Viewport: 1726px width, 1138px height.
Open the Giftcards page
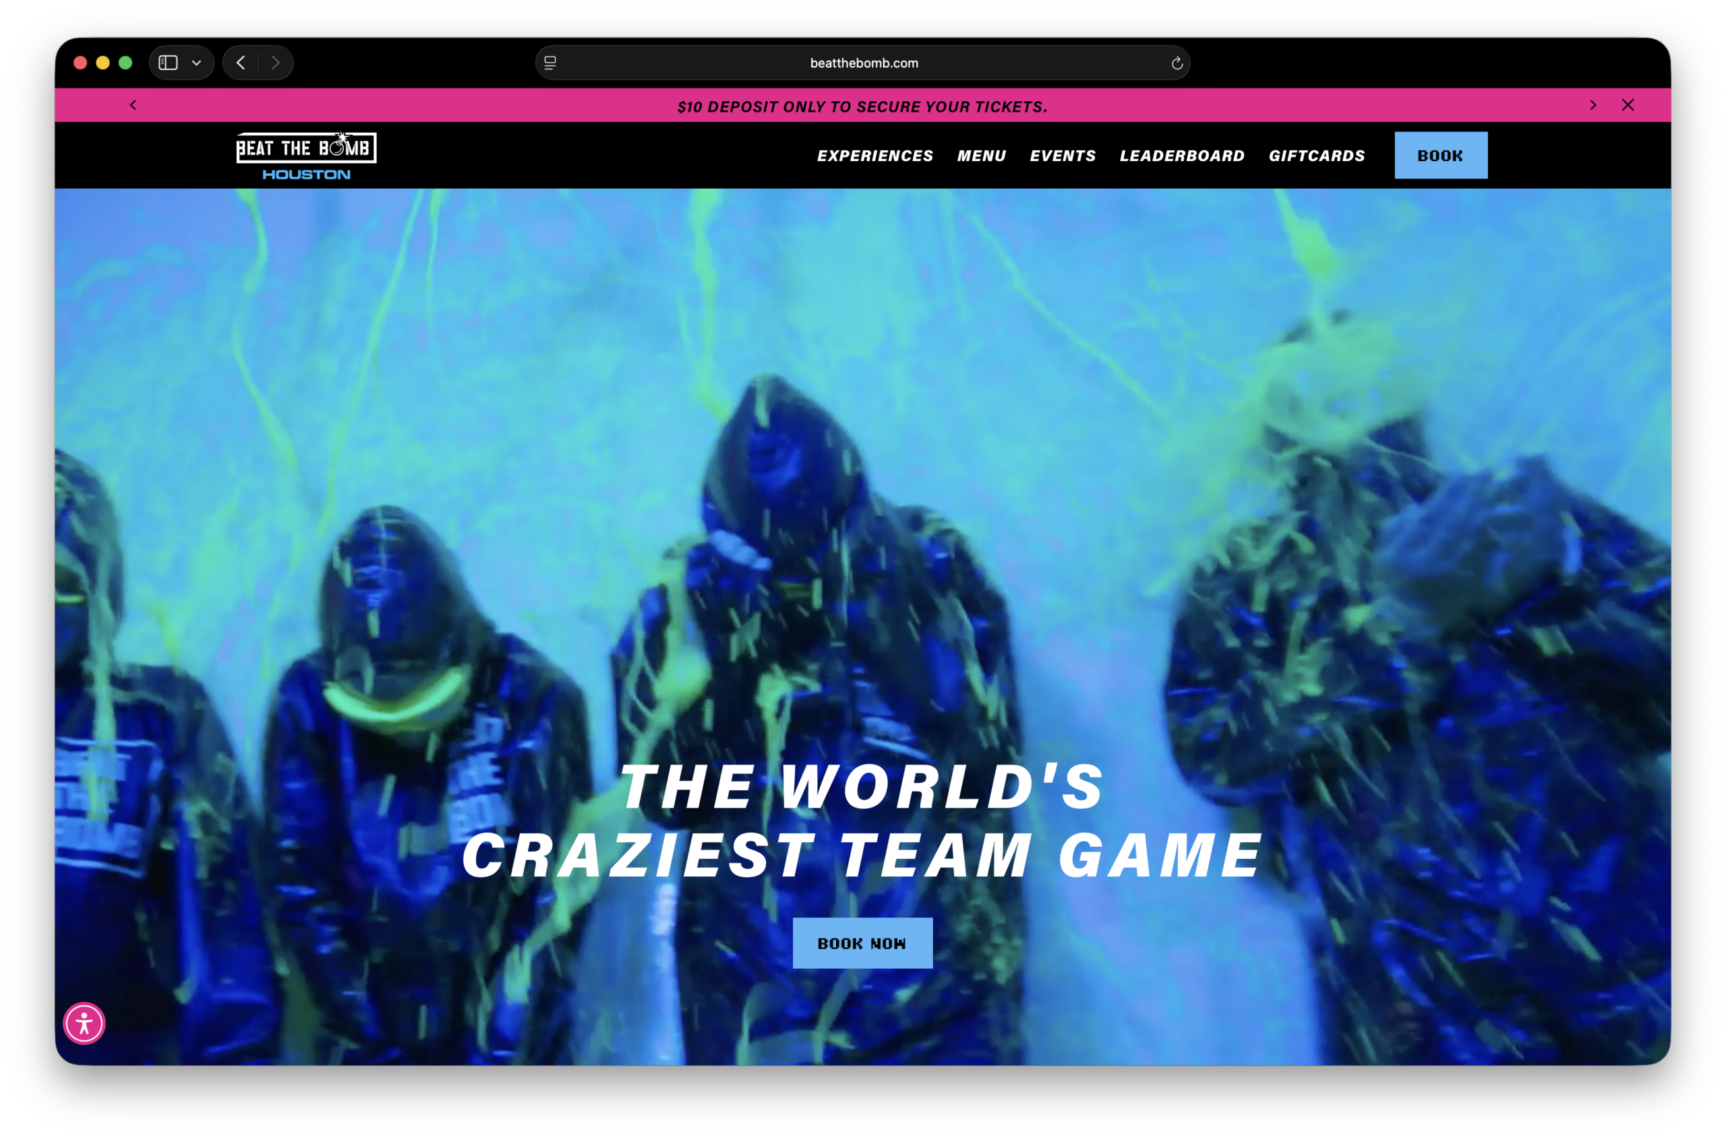[1317, 156]
